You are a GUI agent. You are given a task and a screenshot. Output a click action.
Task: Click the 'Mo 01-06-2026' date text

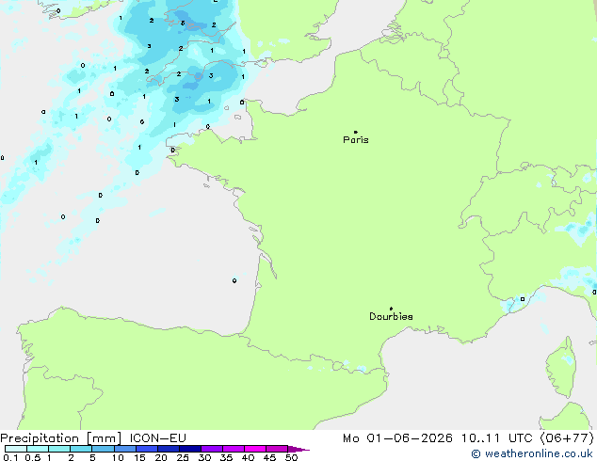coord(397,438)
